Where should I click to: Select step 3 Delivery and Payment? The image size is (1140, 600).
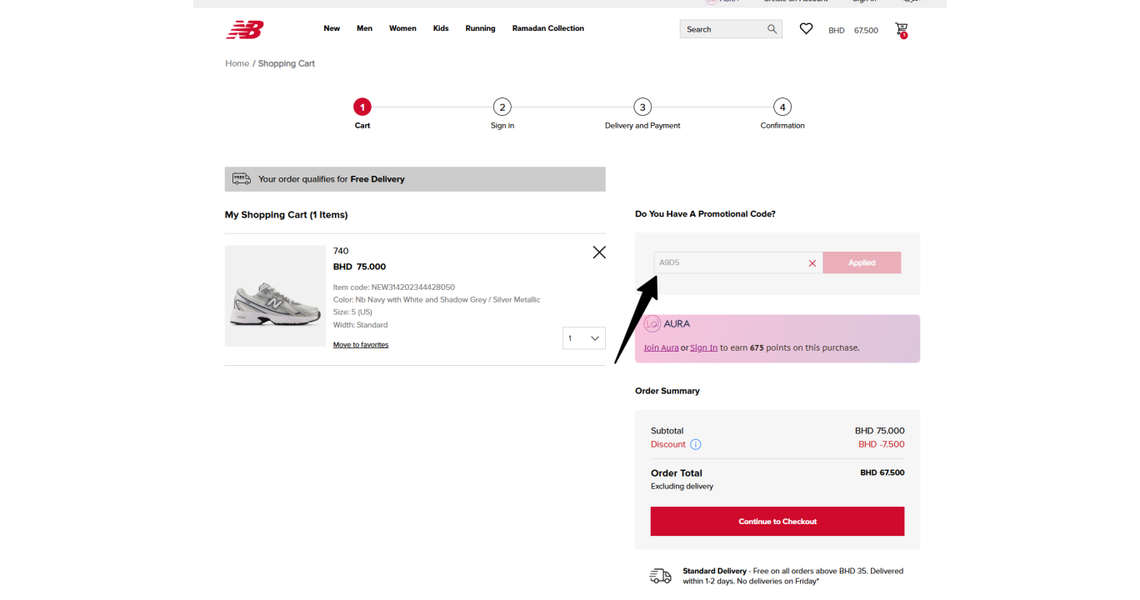click(x=642, y=107)
